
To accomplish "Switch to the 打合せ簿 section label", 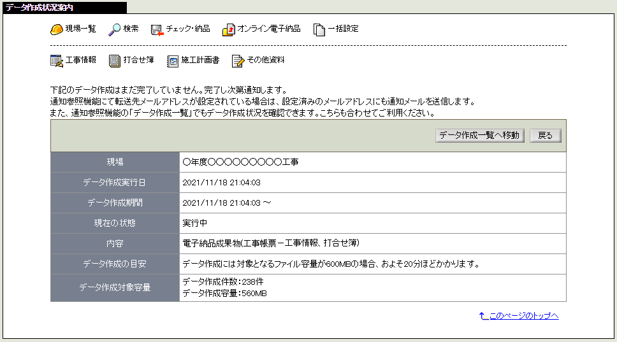I will click(138, 60).
